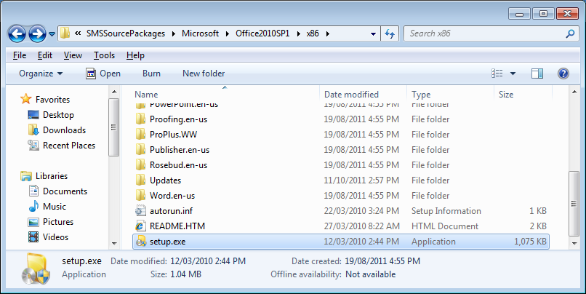Open the Pictures library
This screenshot has height=294, width=586.
(58, 222)
